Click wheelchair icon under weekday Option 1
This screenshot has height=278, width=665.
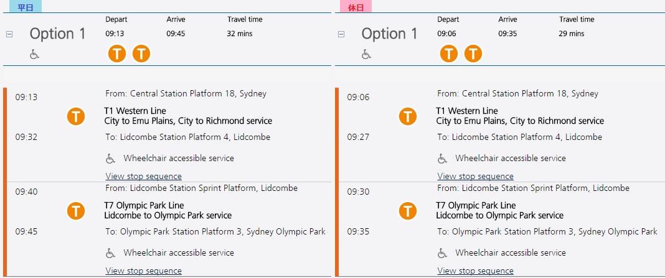[x=35, y=55]
